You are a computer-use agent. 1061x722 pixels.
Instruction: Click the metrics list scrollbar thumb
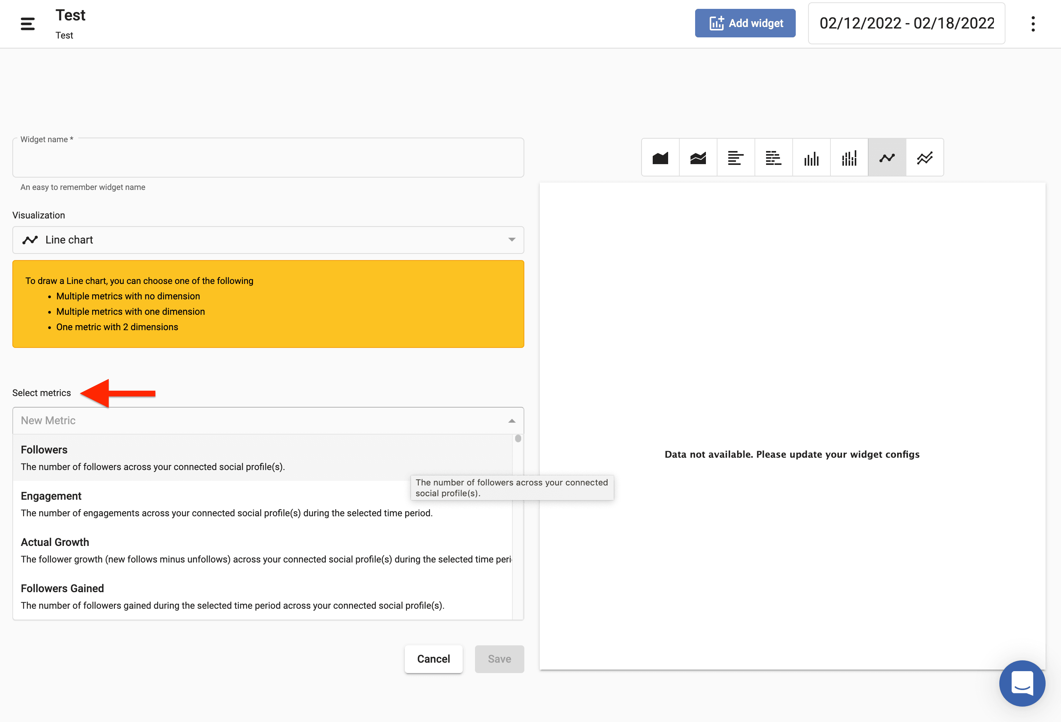[x=518, y=439]
